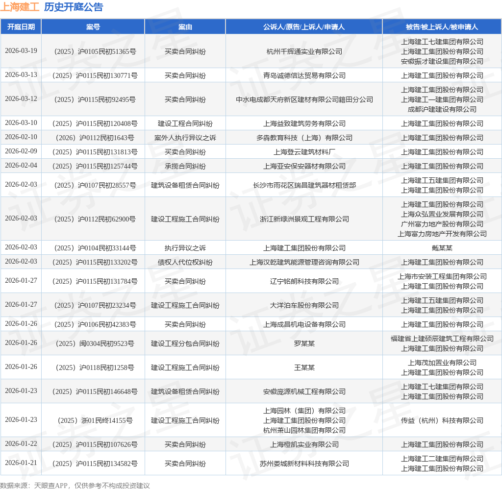
Task: Click defendant 上海茂加置业有限公司
Action: coord(442,363)
